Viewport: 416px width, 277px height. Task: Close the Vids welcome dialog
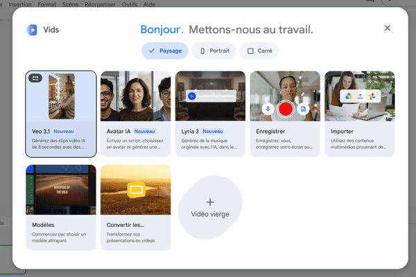click(388, 28)
